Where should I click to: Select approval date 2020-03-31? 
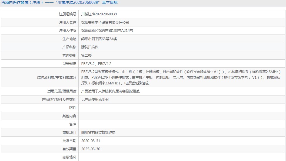tap(91, 141)
